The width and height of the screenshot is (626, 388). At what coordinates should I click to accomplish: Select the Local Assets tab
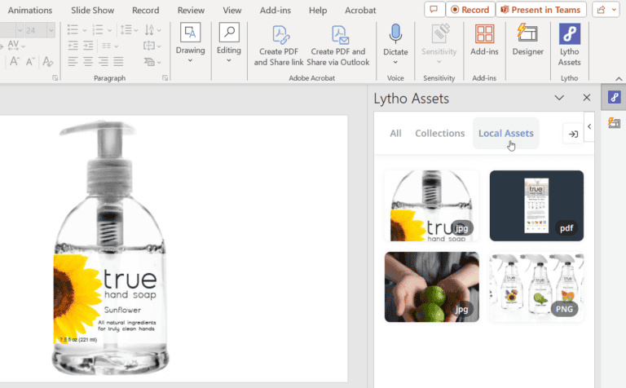point(506,134)
